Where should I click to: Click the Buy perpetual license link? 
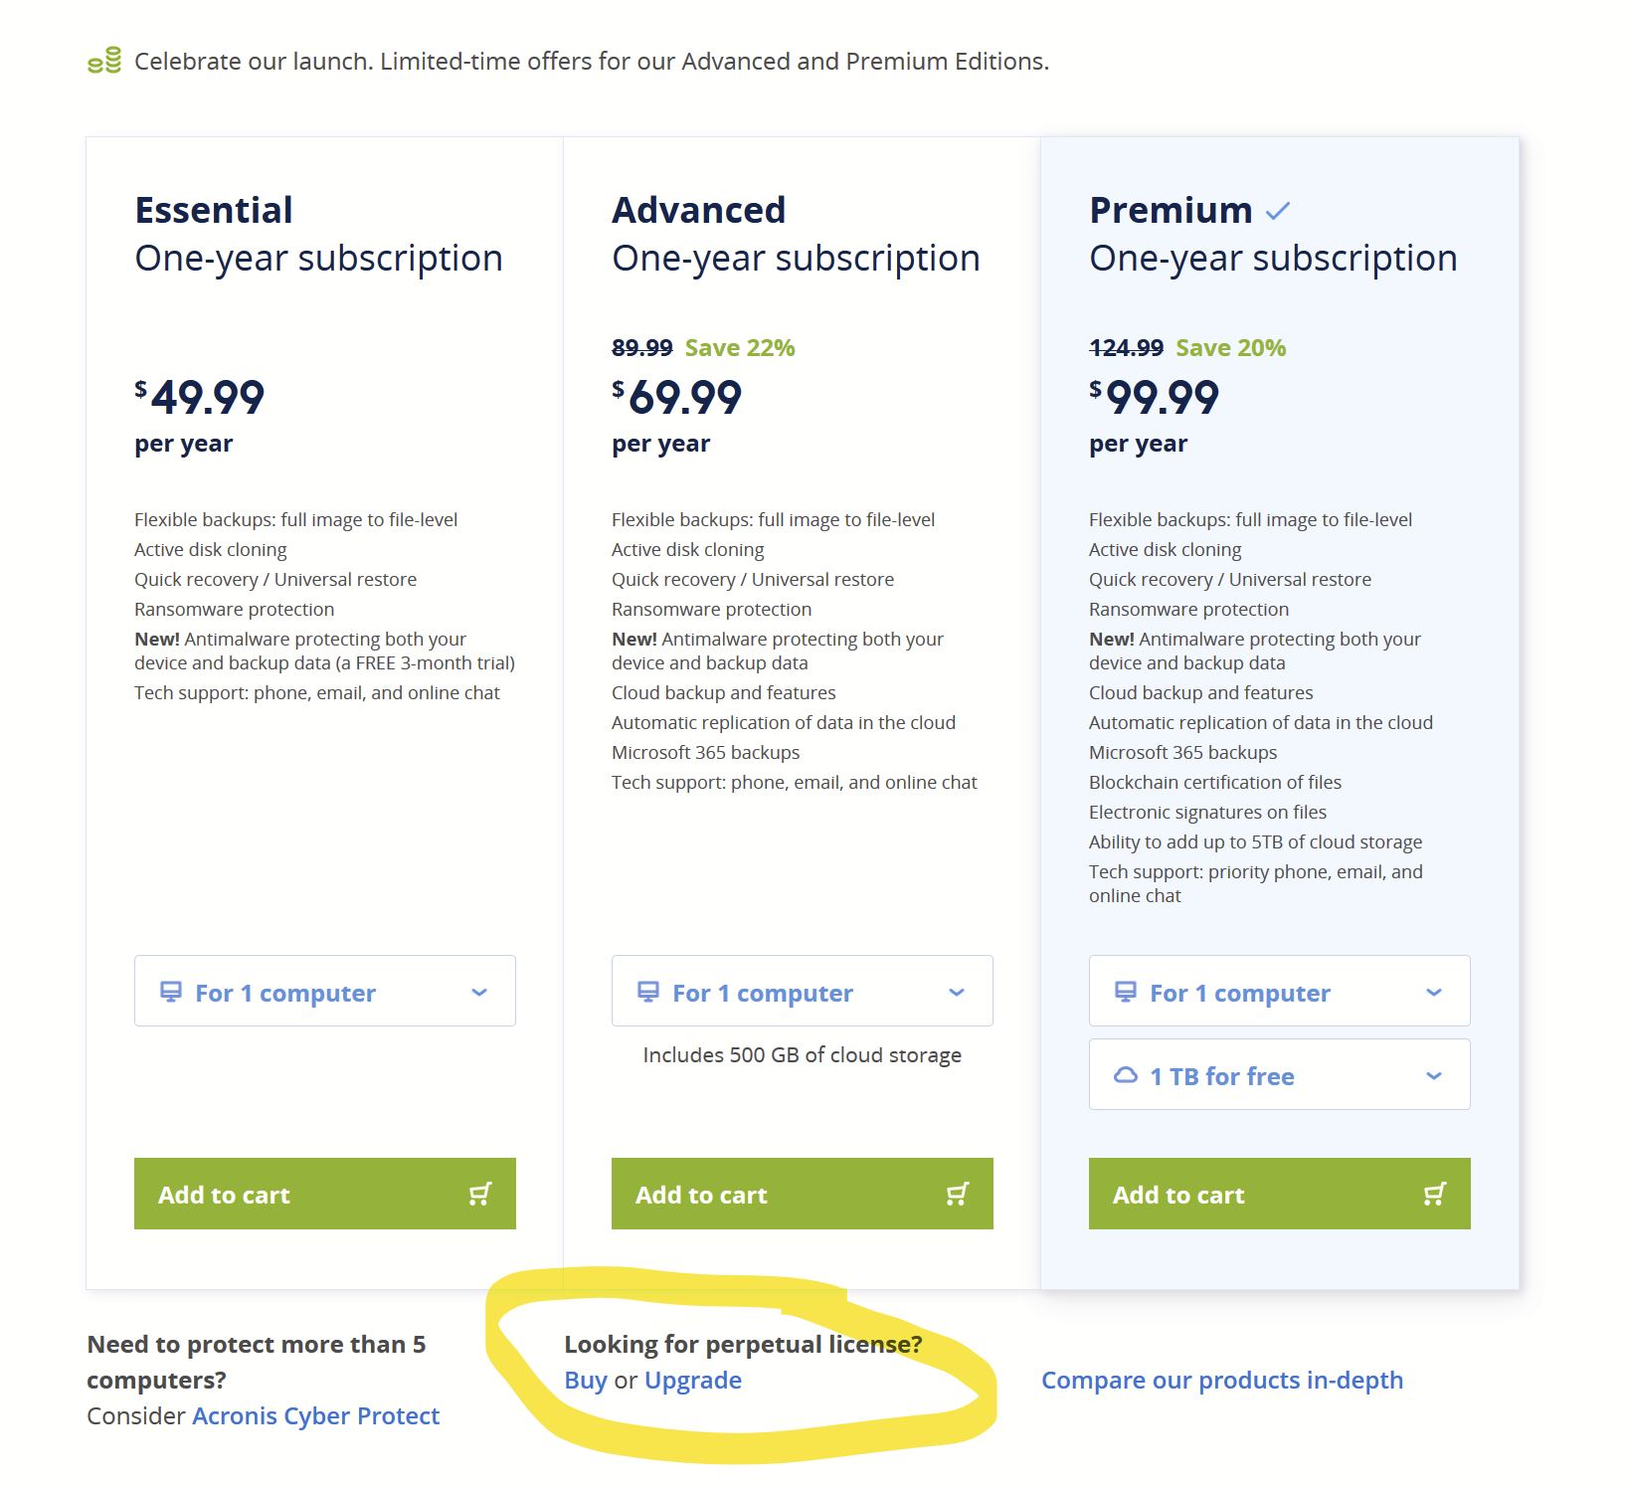pos(586,1381)
